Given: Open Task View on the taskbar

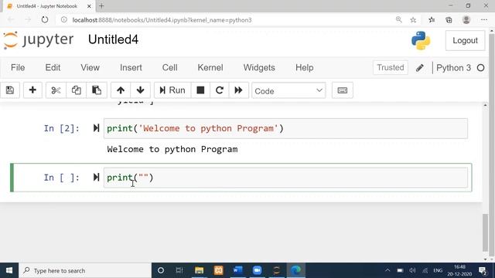Looking at the screenshot, I should pos(179,270).
